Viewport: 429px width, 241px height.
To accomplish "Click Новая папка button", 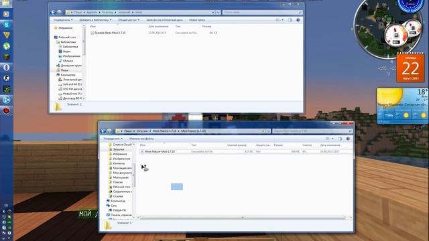I will [197, 20].
